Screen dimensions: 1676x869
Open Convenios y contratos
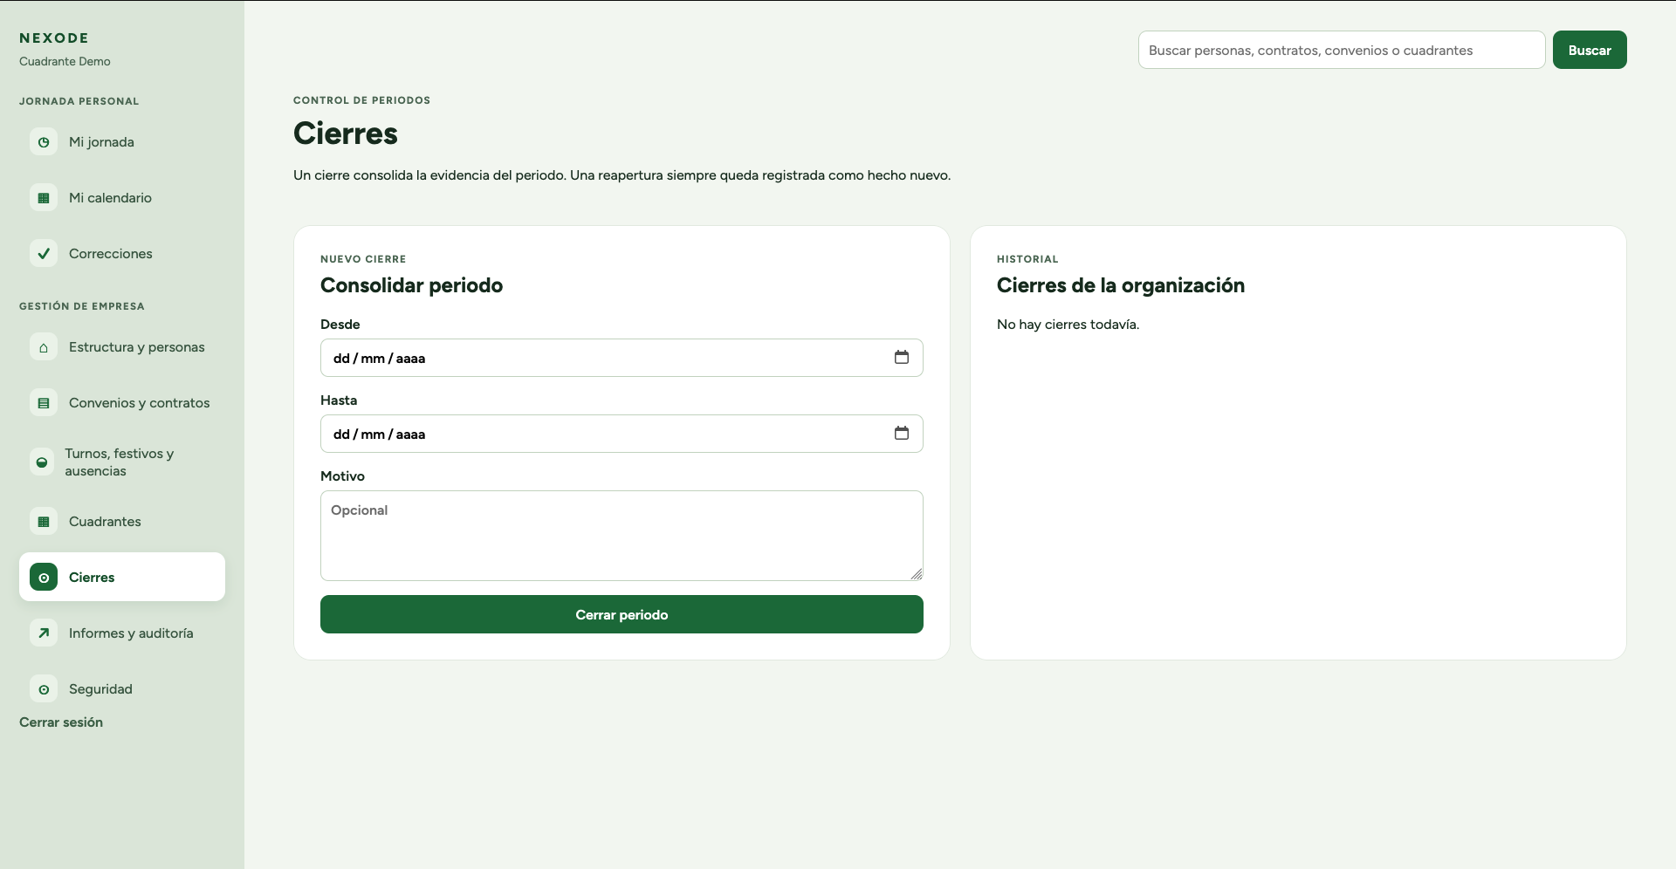122,403
